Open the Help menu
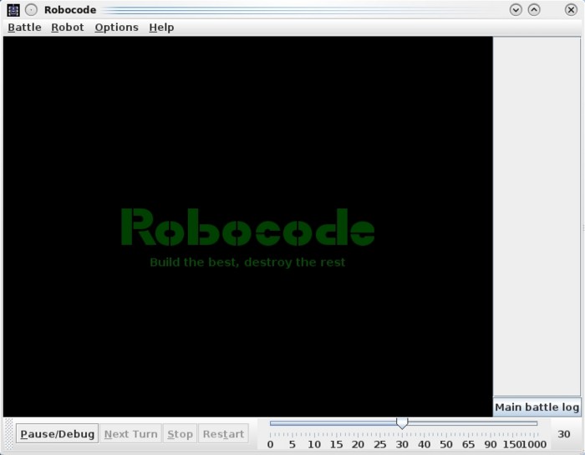585x455 pixels. click(161, 28)
